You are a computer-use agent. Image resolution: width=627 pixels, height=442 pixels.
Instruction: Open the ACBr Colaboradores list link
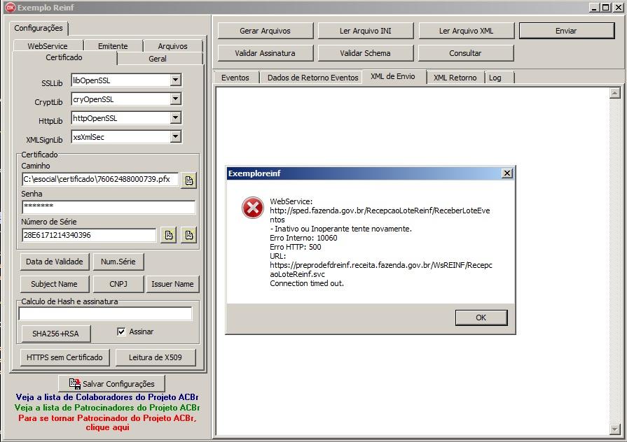[107, 397]
